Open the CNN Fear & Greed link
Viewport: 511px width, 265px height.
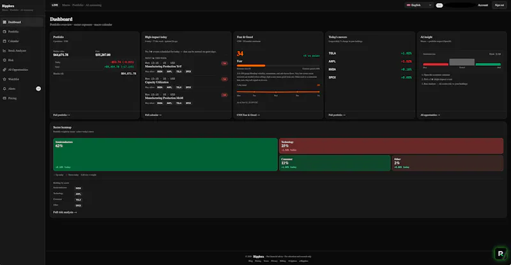248,115
